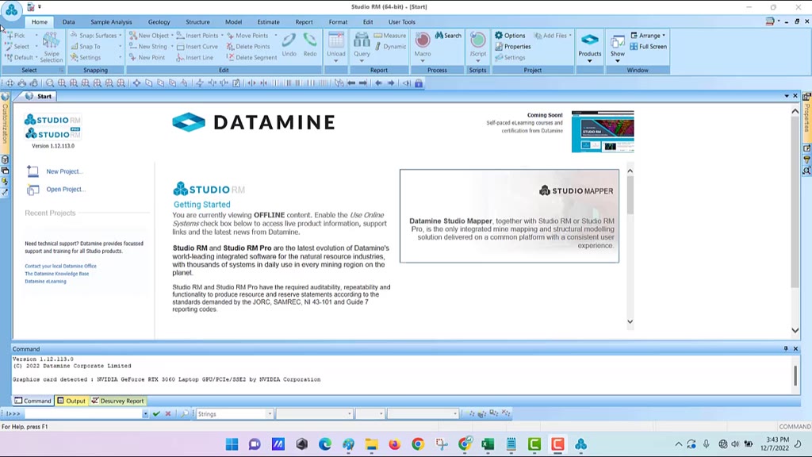812x457 pixels.
Task: Switch to the Desurvey Report tab
Action: click(118, 401)
